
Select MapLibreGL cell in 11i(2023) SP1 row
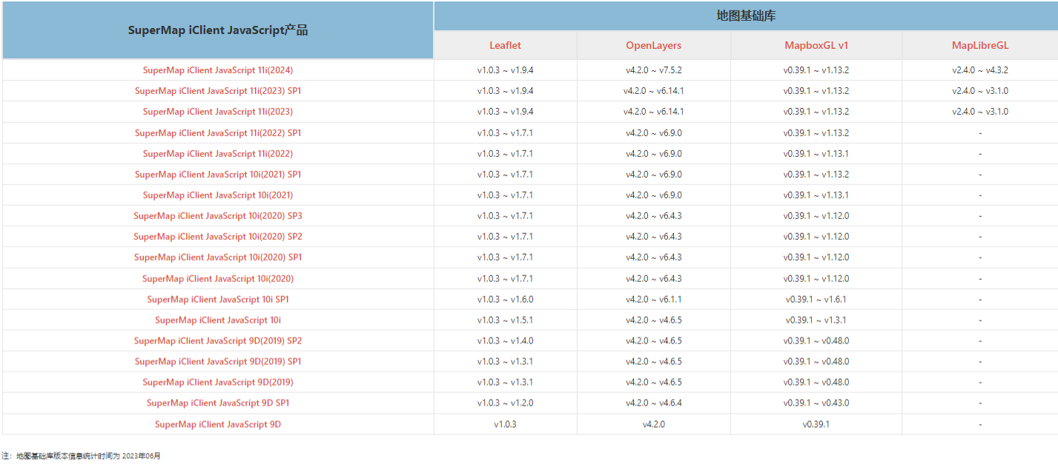pos(980,91)
